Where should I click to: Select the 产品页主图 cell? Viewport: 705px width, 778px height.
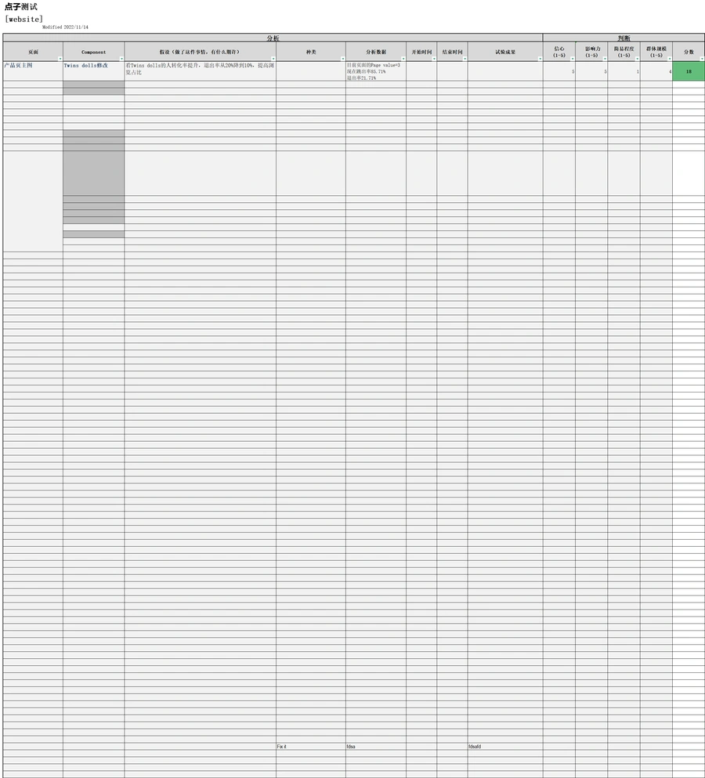(33, 71)
